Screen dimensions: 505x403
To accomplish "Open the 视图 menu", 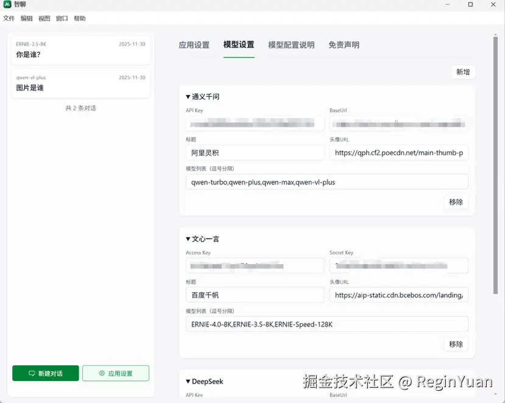I will (x=44, y=18).
